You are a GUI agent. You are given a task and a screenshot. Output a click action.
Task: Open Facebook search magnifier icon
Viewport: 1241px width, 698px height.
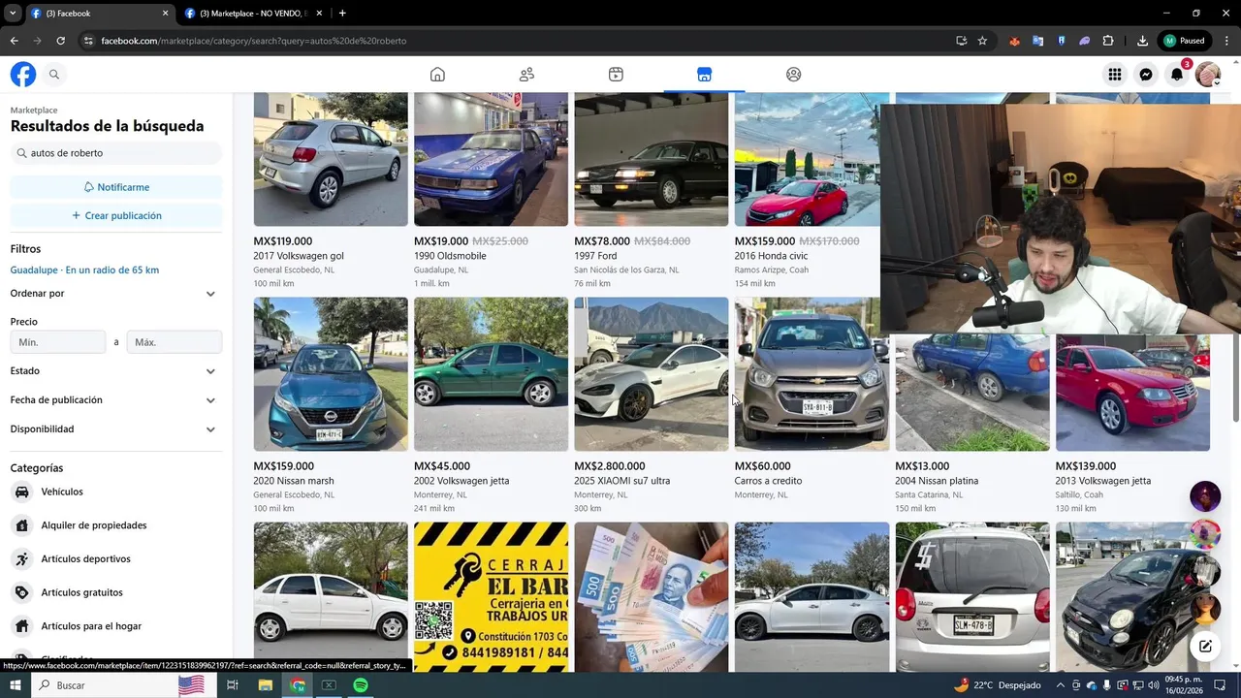coord(54,75)
